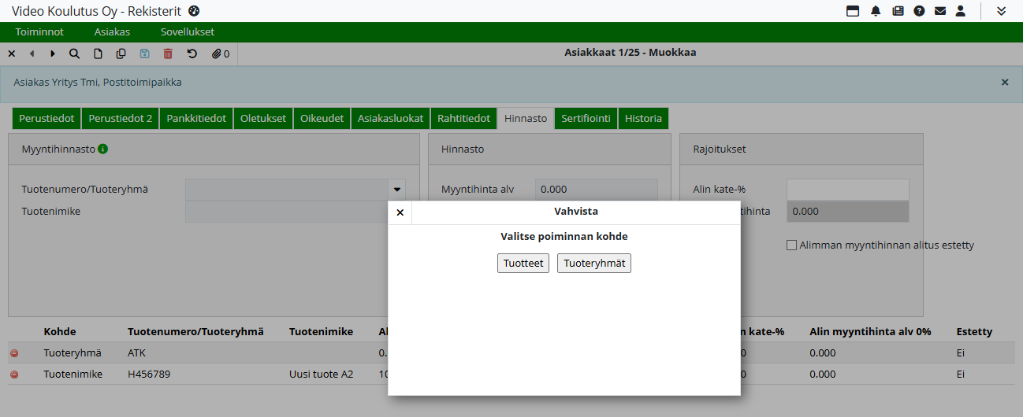The image size is (1023, 417).
Task: Click the red trash delete icon
Action: (x=167, y=54)
